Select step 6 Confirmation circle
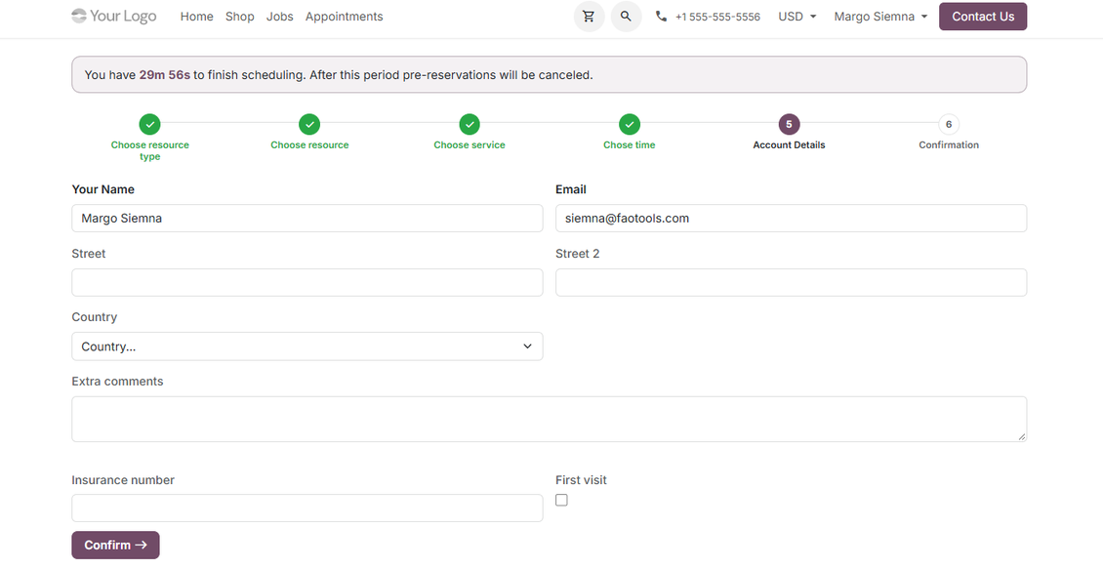The width and height of the screenshot is (1103, 569). coord(948,125)
